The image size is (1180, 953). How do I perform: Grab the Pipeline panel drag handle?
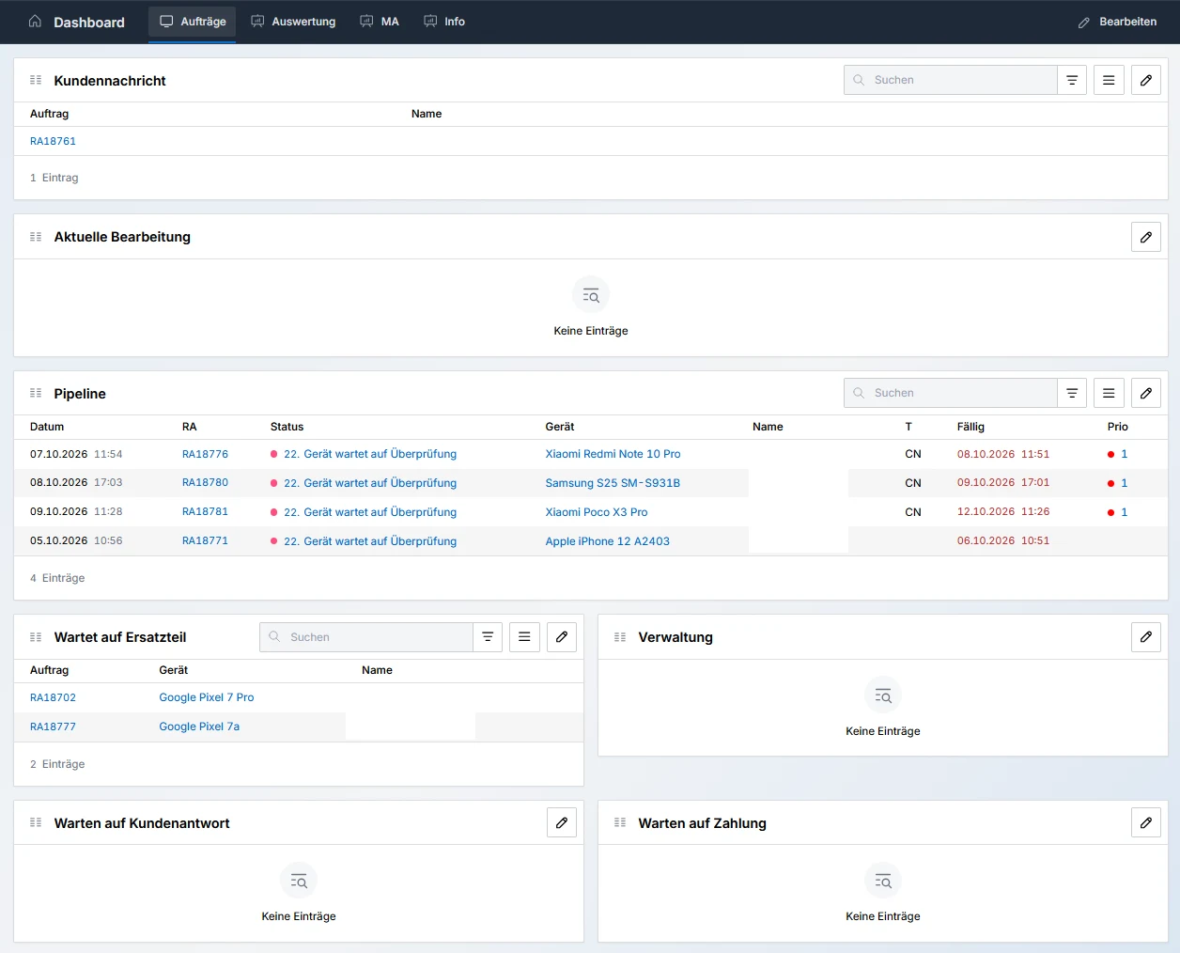(36, 393)
